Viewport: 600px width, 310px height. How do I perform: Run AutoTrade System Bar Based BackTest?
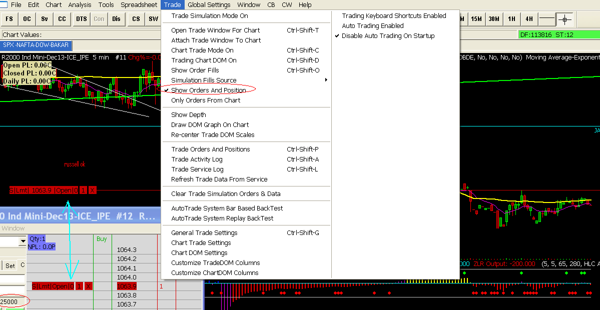click(246, 208)
